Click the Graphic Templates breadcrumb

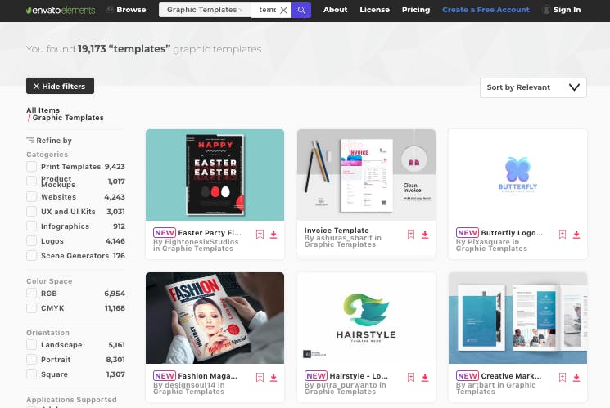(68, 118)
